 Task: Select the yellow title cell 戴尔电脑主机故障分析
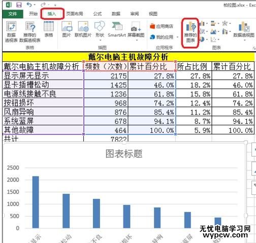click(128, 57)
